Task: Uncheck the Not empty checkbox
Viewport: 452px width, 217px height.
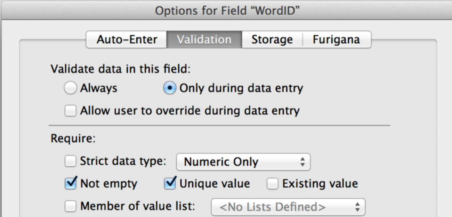Action: click(71, 183)
